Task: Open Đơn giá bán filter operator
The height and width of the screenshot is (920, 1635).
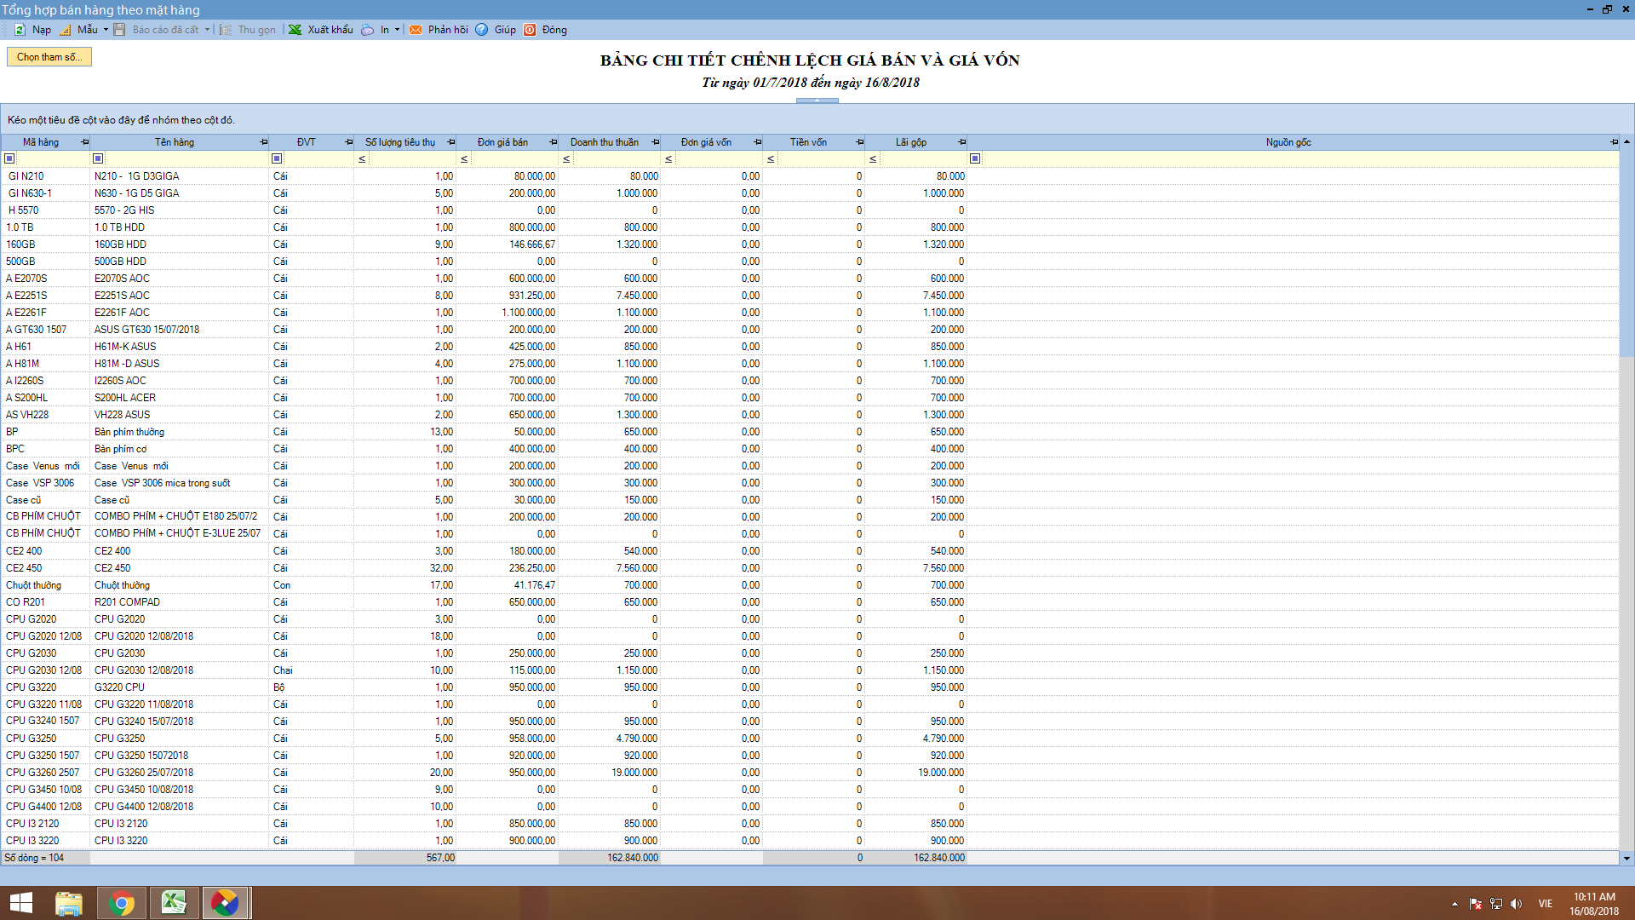Action: (x=464, y=159)
